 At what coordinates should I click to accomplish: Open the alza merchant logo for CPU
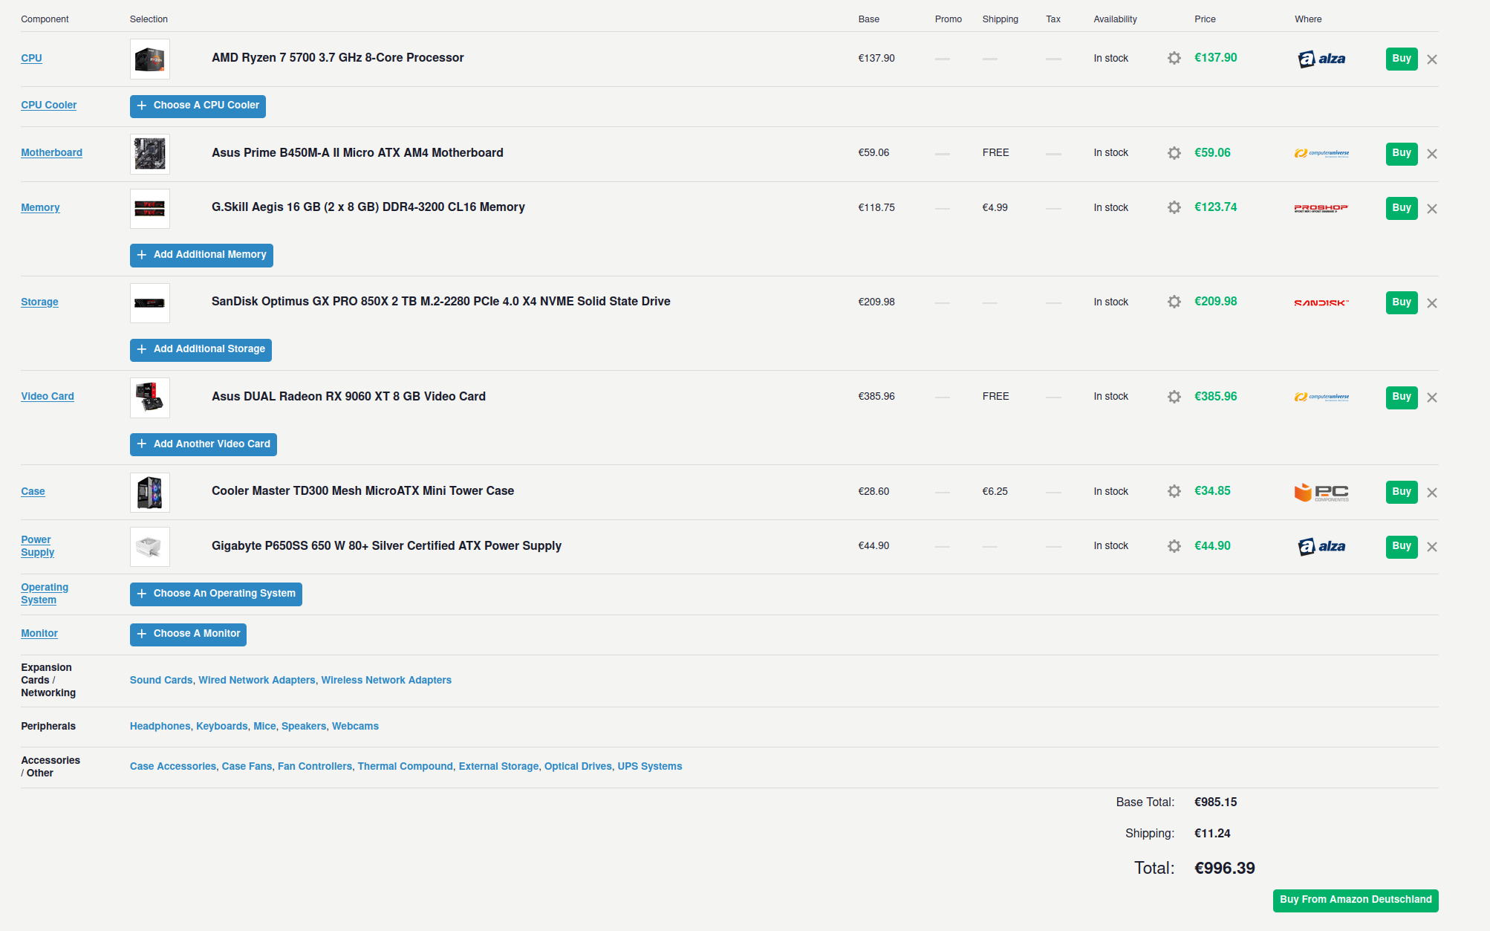1321,59
